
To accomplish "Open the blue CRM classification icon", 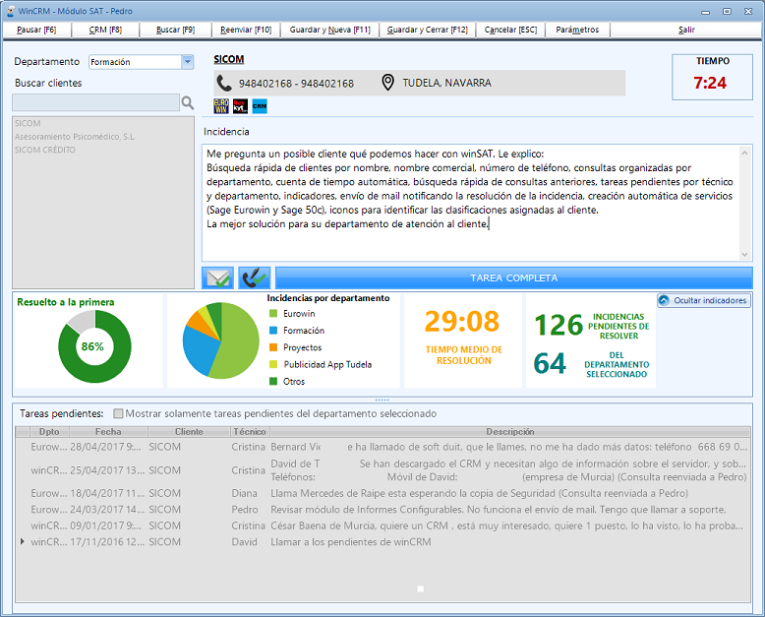I will click(x=260, y=106).
